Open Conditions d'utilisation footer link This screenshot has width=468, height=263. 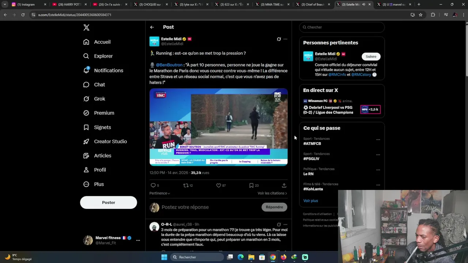click(x=317, y=214)
